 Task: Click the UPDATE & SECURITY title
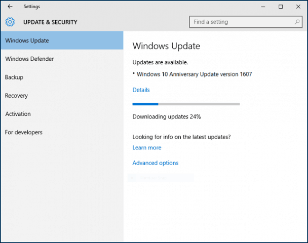click(50, 22)
